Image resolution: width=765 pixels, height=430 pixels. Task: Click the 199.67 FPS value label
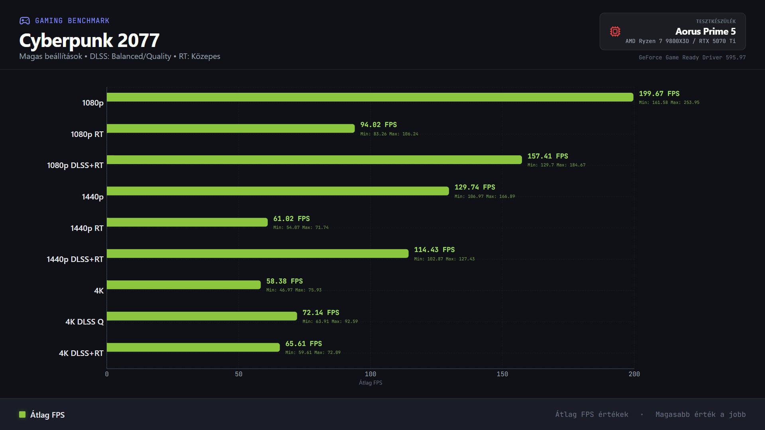(659, 94)
